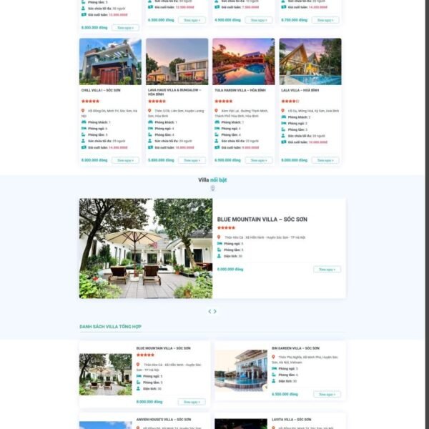Image resolution: width=429 pixels, height=429 pixels.
Task: Click 'Xem ngay' button in Lala Villa card
Action: [325, 160]
